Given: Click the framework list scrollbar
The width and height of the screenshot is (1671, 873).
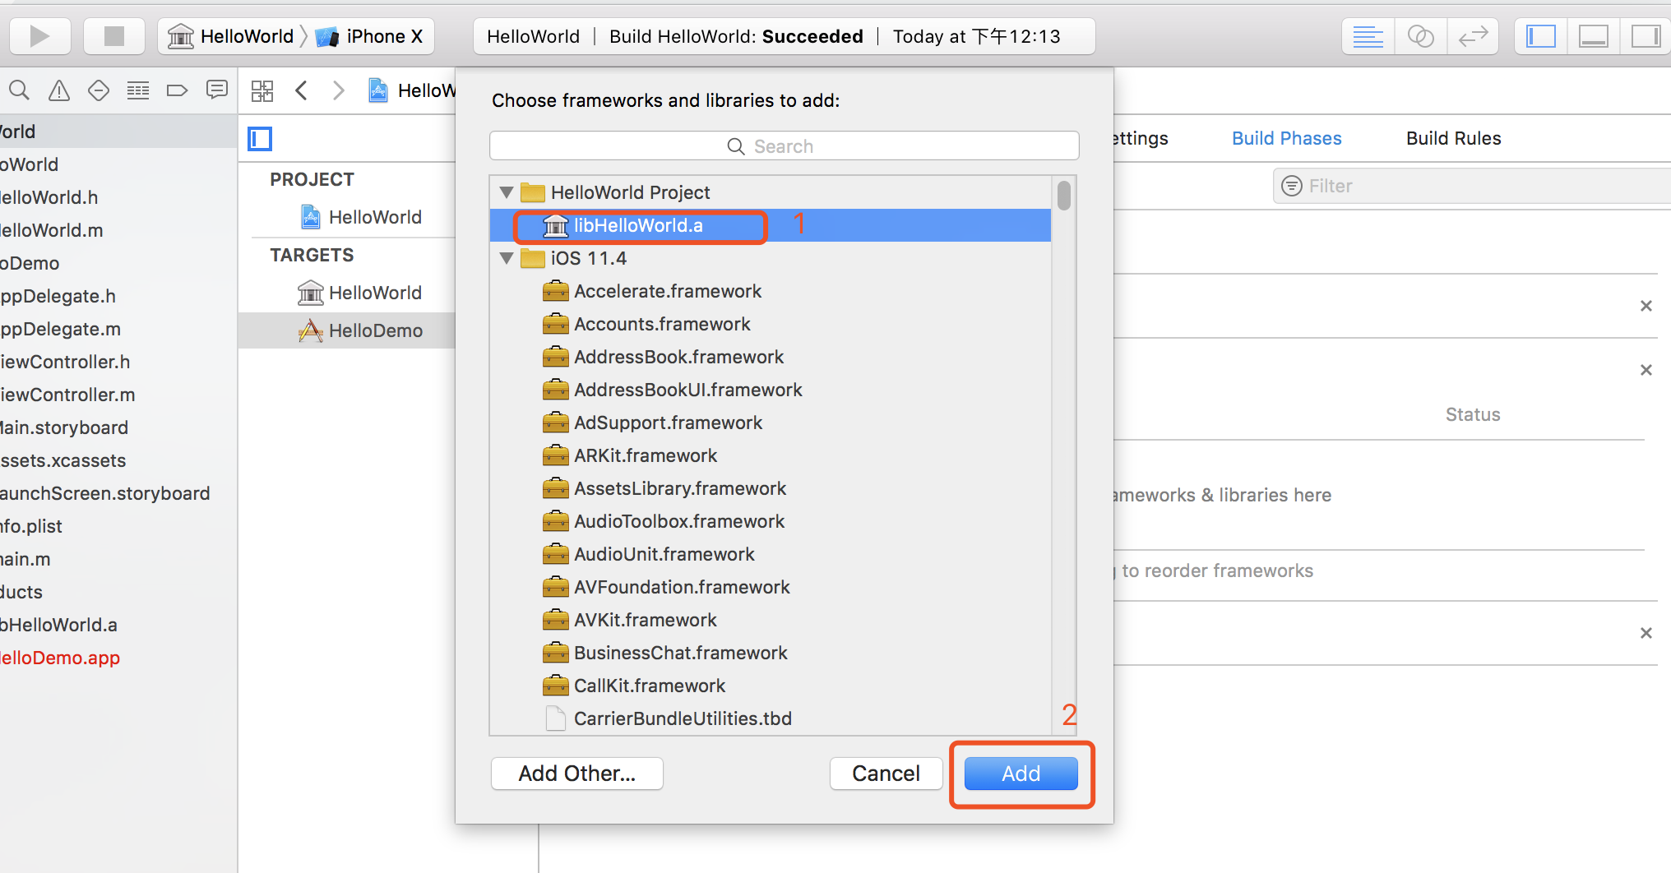Looking at the screenshot, I should pyautogui.click(x=1064, y=196).
